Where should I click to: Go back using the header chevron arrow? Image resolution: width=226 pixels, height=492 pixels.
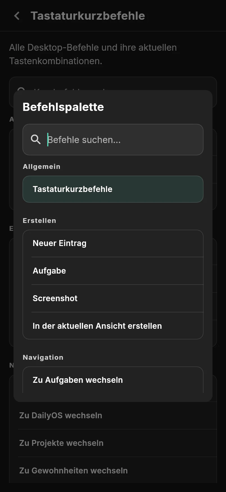[17, 16]
